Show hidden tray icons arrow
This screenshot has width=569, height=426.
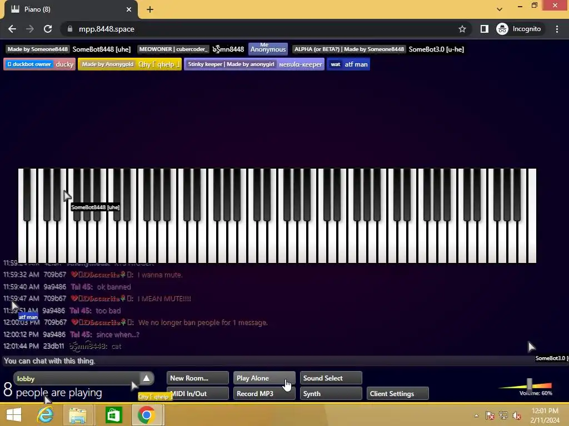click(476, 415)
